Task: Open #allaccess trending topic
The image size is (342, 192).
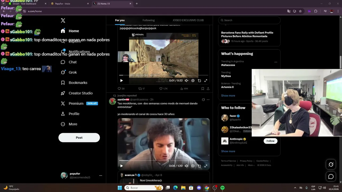Action: coord(228,65)
